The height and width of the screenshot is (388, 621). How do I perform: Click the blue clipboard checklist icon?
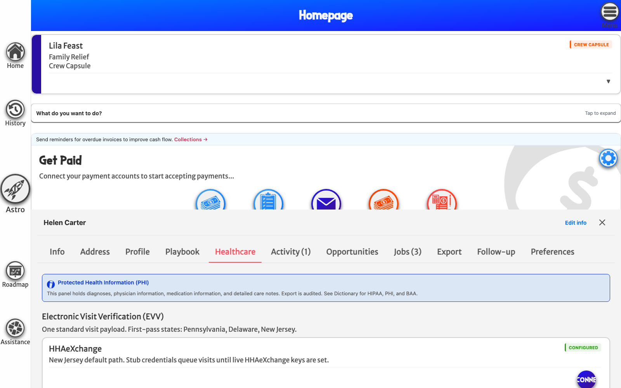tap(268, 201)
